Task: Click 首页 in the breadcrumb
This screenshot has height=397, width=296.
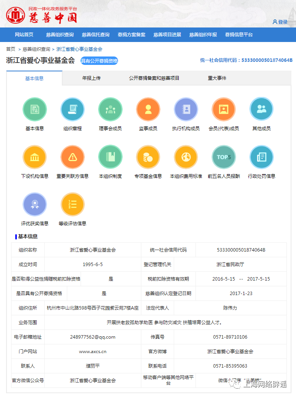Action: pos(11,49)
